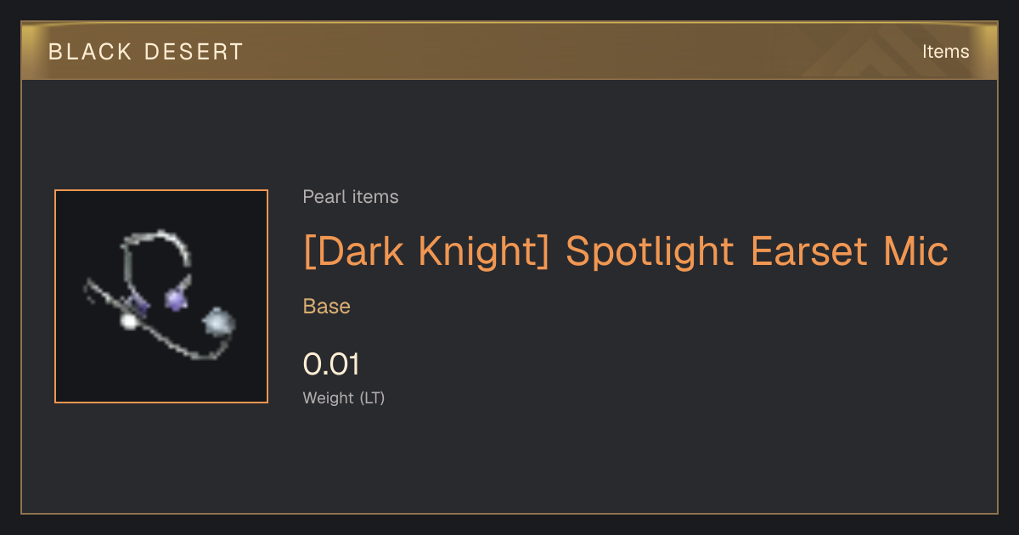Go to the BLACK DESERT home logo
1019x535 pixels.
point(145,51)
